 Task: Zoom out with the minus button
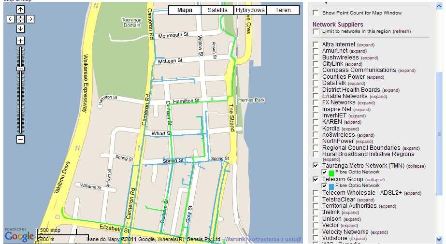coord(20,139)
